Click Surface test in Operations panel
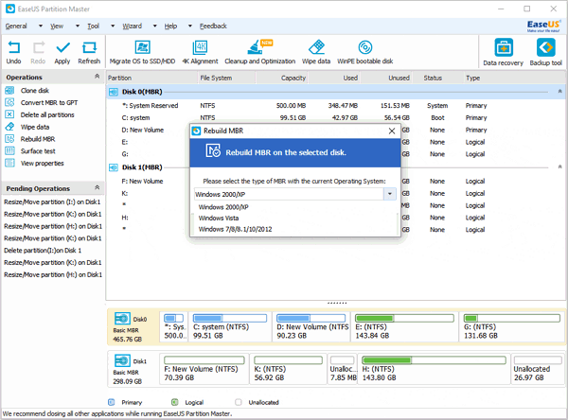This screenshot has width=568, height=420. [40, 150]
